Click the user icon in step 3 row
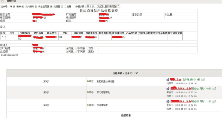Image resolution: width=222 pixels, height=118 pixels. [168, 102]
